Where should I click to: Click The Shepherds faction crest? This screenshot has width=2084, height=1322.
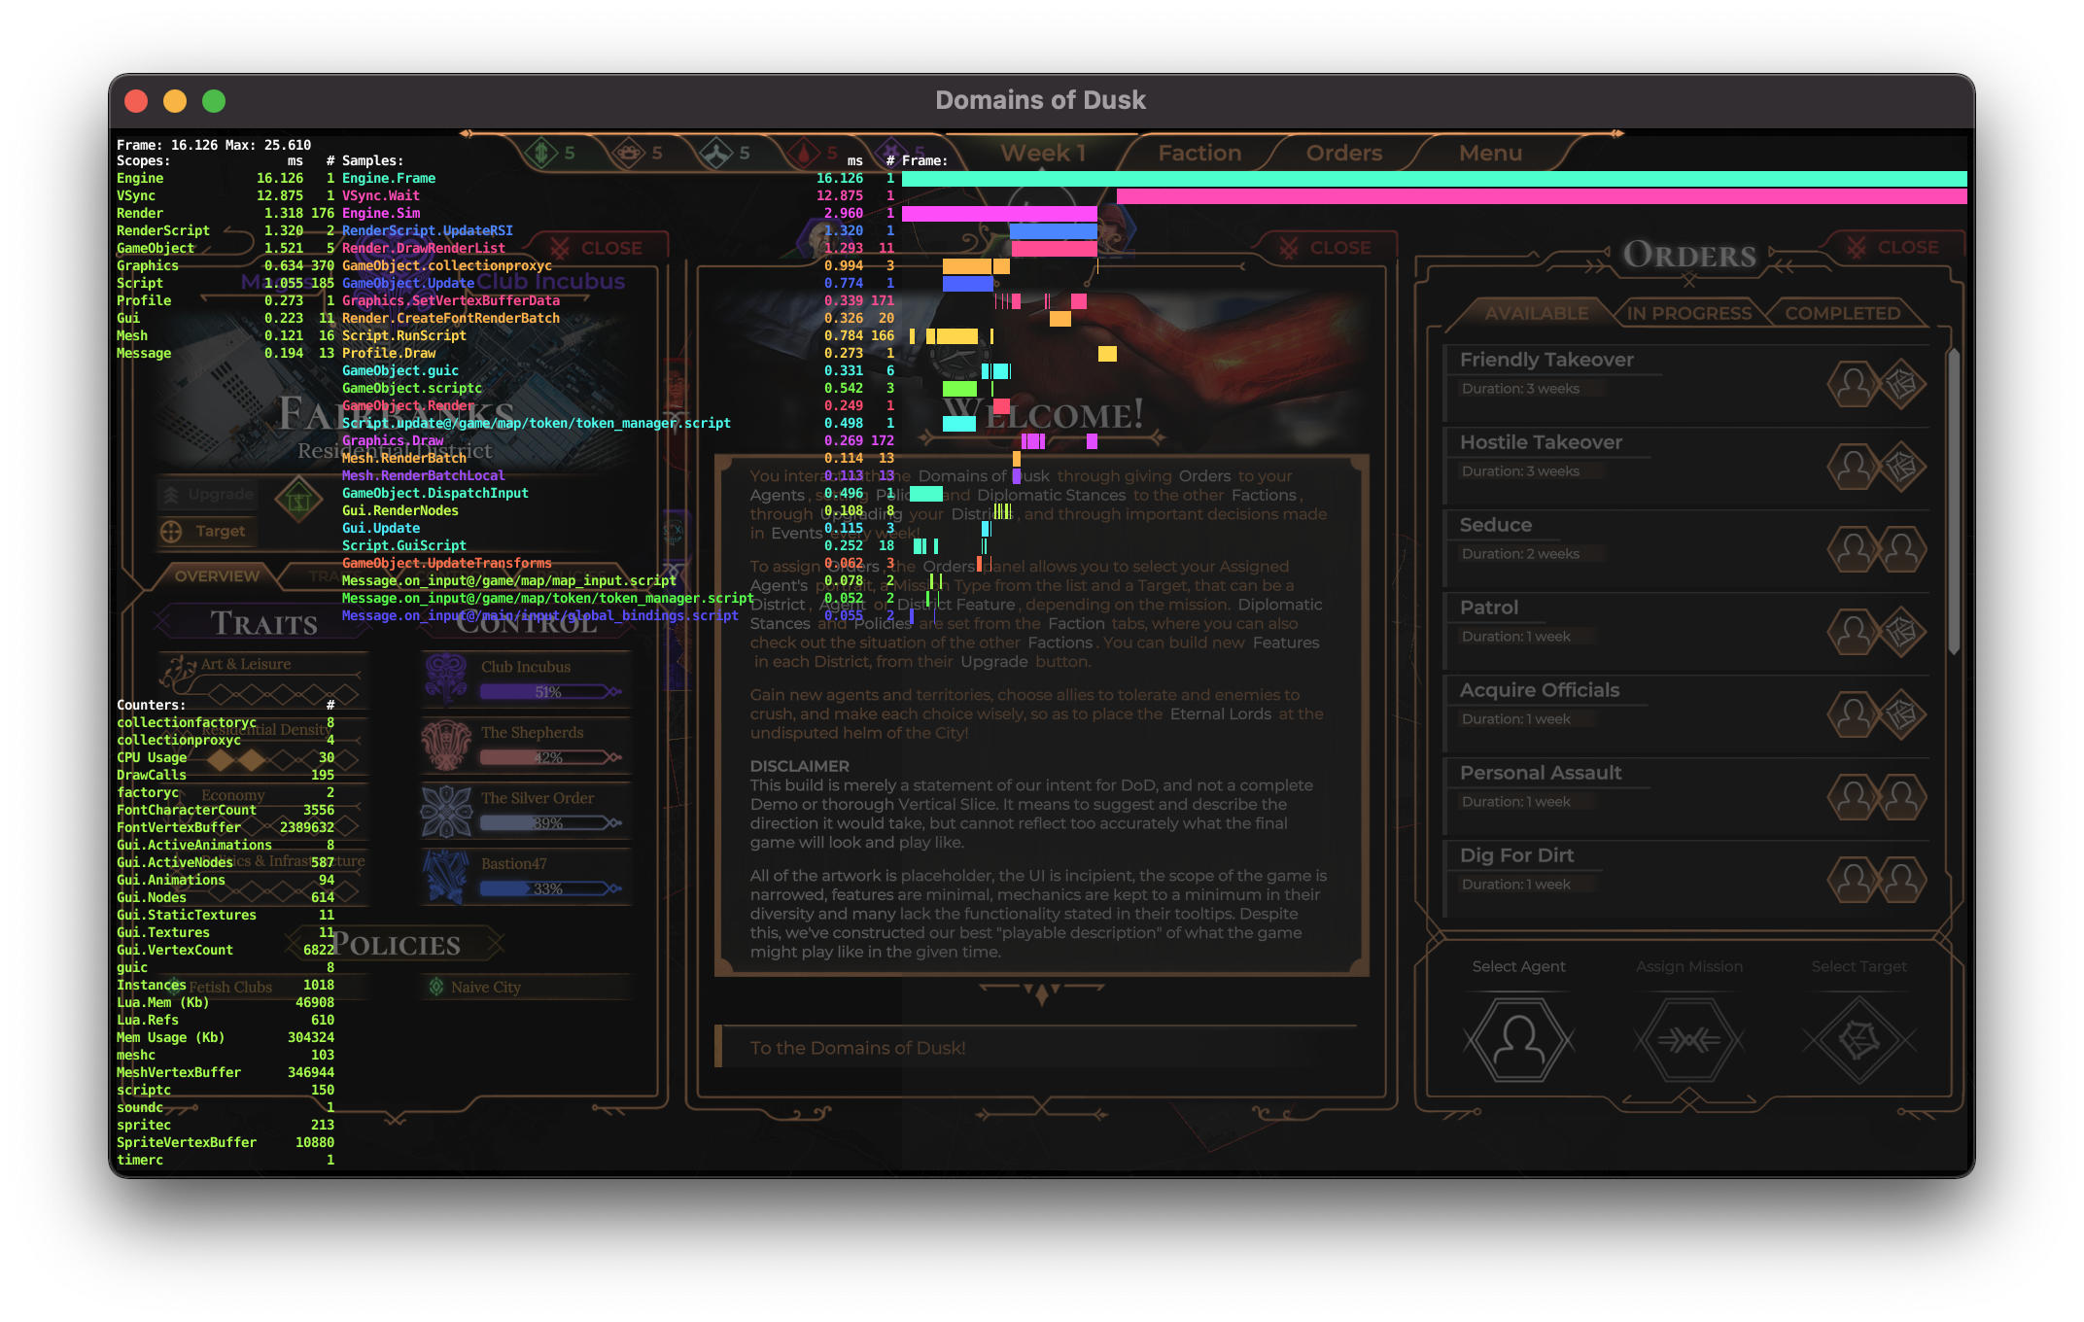pyautogui.click(x=447, y=744)
